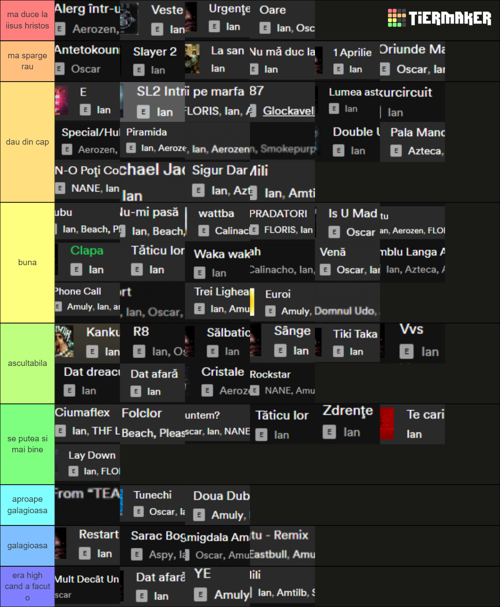
Task: Click the wattba song tile
Action: click(x=217, y=223)
